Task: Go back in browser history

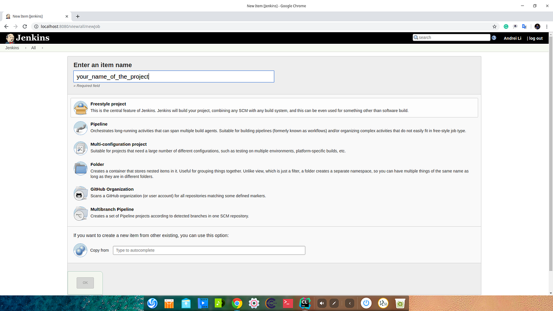Action: tap(6, 26)
